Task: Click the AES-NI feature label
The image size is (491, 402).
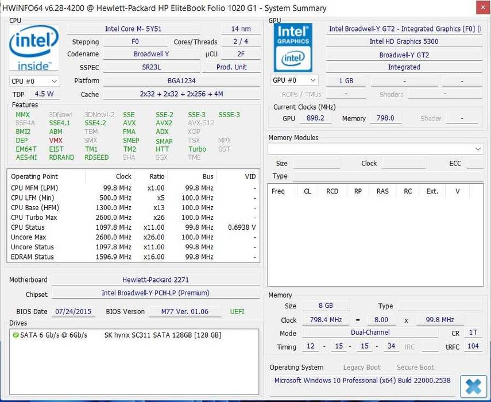Action: (x=26, y=157)
